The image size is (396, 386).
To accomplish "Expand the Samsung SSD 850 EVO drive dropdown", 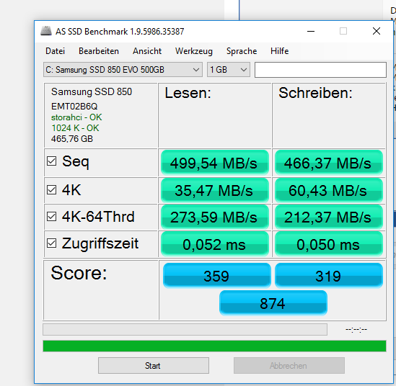I will click(x=123, y=70).
